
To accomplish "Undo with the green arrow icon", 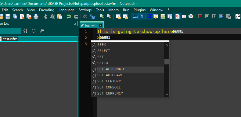I will (x=69, y=16).
